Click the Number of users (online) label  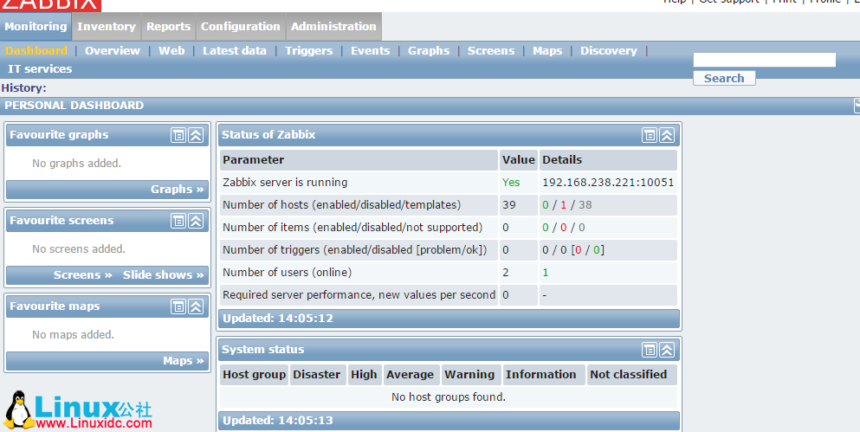click(x=288, y=273)
